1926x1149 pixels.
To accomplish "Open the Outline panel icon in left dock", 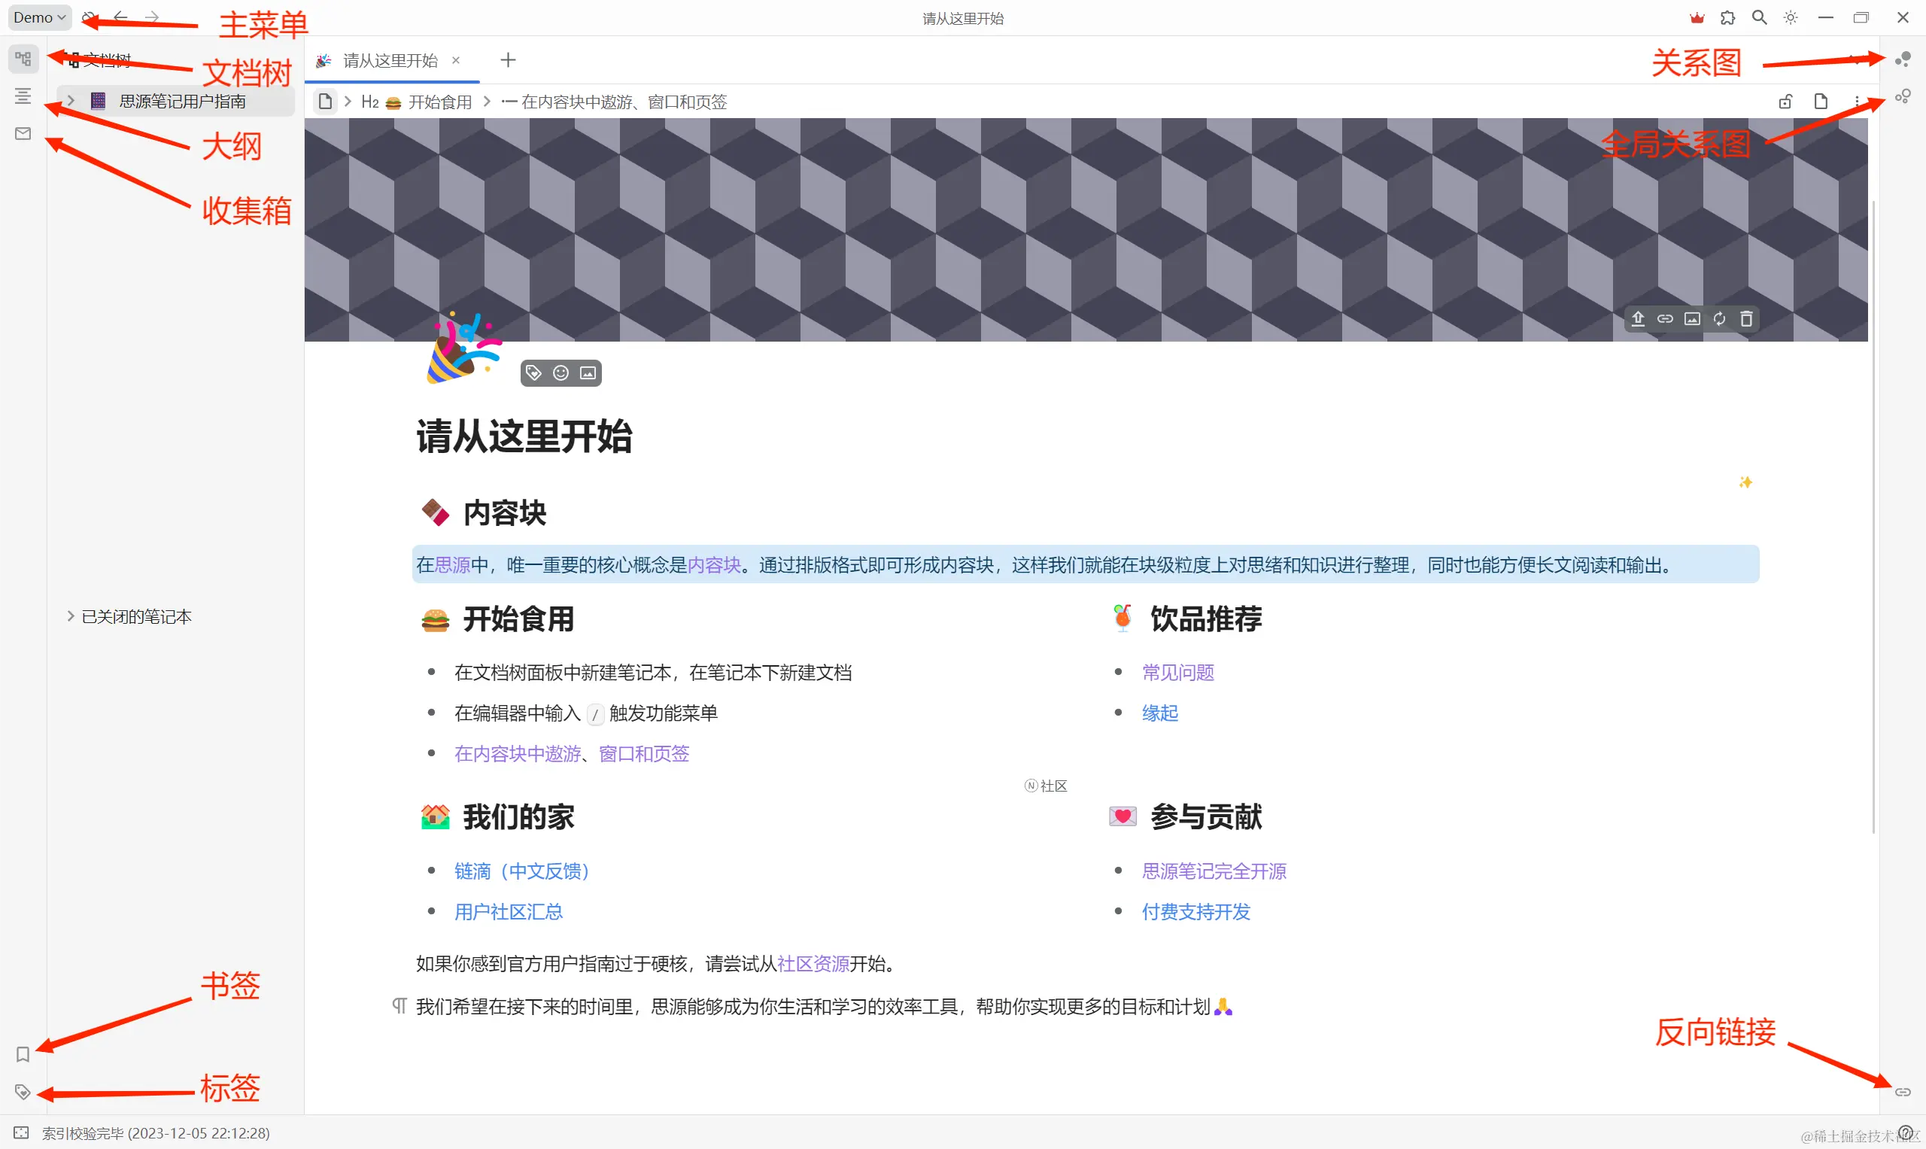I will pos(23,96).
